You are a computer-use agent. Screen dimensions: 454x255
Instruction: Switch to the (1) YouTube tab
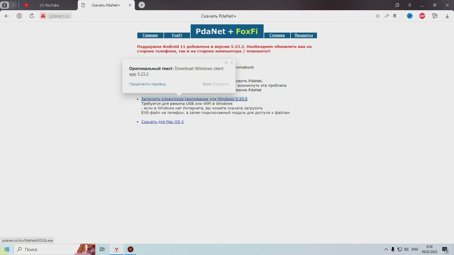(x=49, y=5)
